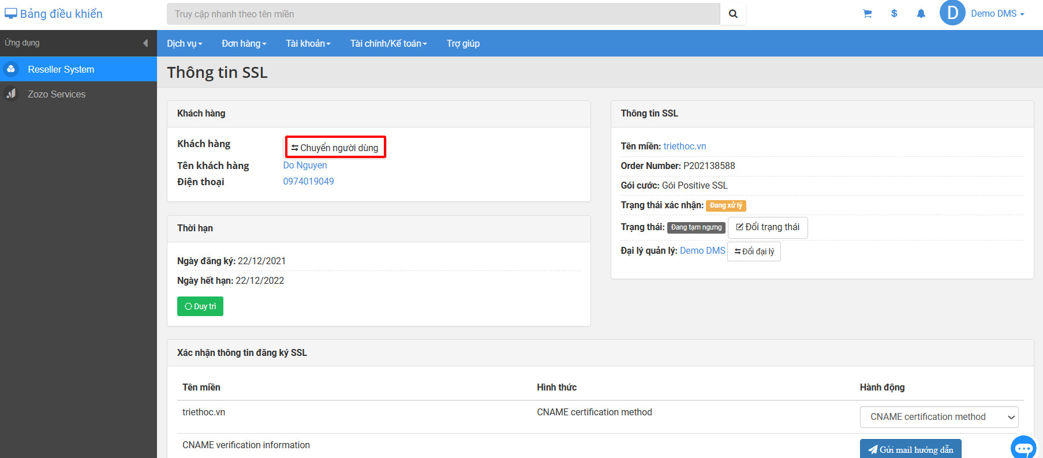The width and height of the screenshot is (1043, 458).
Task: Open the live chat bubble icon
Action: pyautogui.click(x=1024, y=448)
